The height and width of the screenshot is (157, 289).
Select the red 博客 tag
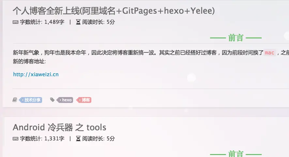84,100
